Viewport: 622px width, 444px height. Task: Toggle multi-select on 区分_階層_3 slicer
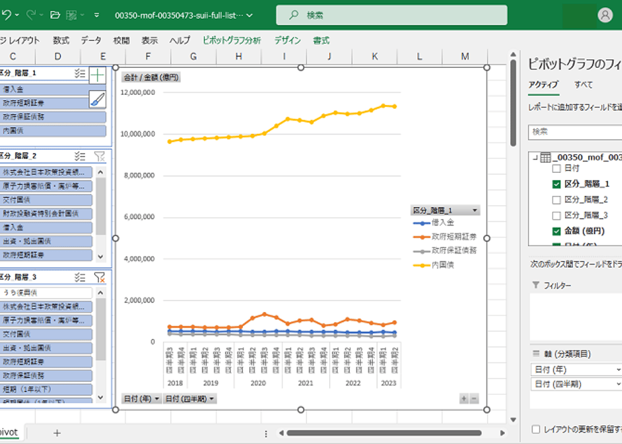[79, 277]
